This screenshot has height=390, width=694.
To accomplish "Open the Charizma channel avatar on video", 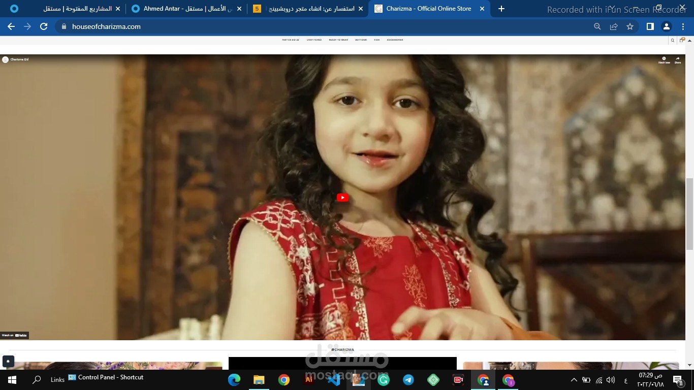I will 5,59.
